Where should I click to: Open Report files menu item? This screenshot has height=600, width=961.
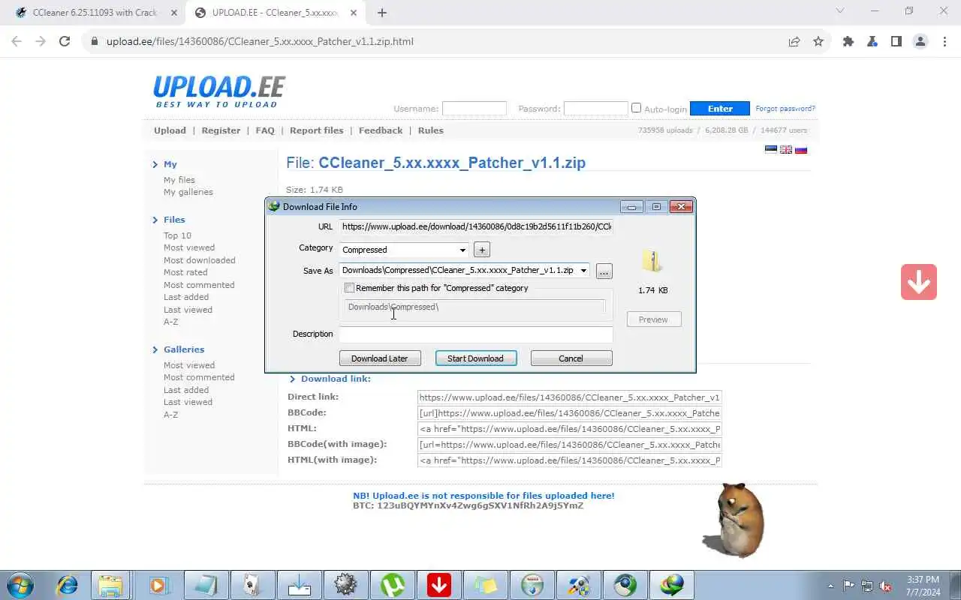(x=316, y=130)
